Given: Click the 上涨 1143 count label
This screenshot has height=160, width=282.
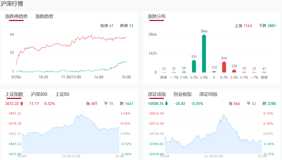Looking at the screenshot, I should [x=243, y=26].
